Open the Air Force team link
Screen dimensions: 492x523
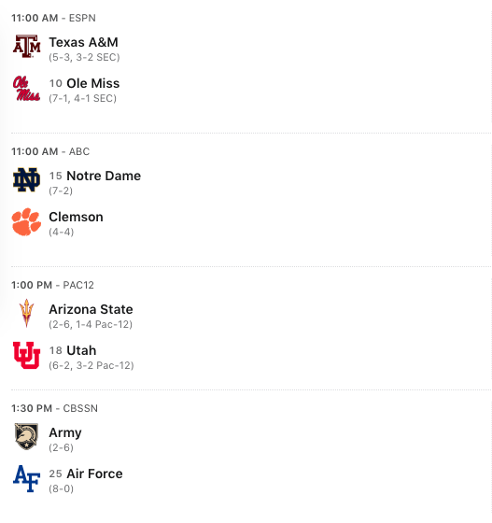click(x=94, y=474)
